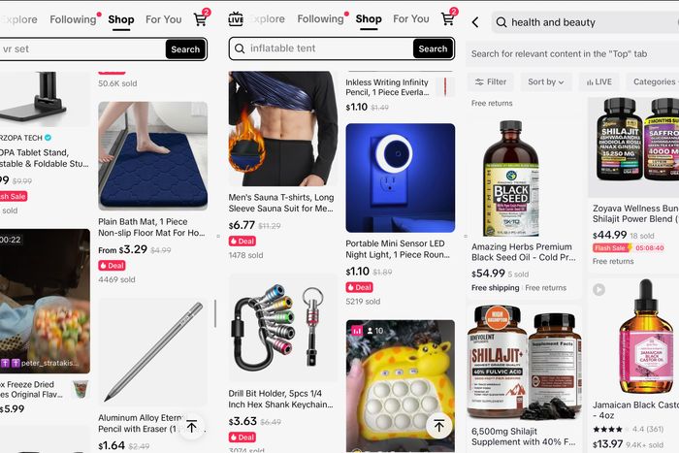Click Search button next to inflatable tent

click(x=433, y=49)
